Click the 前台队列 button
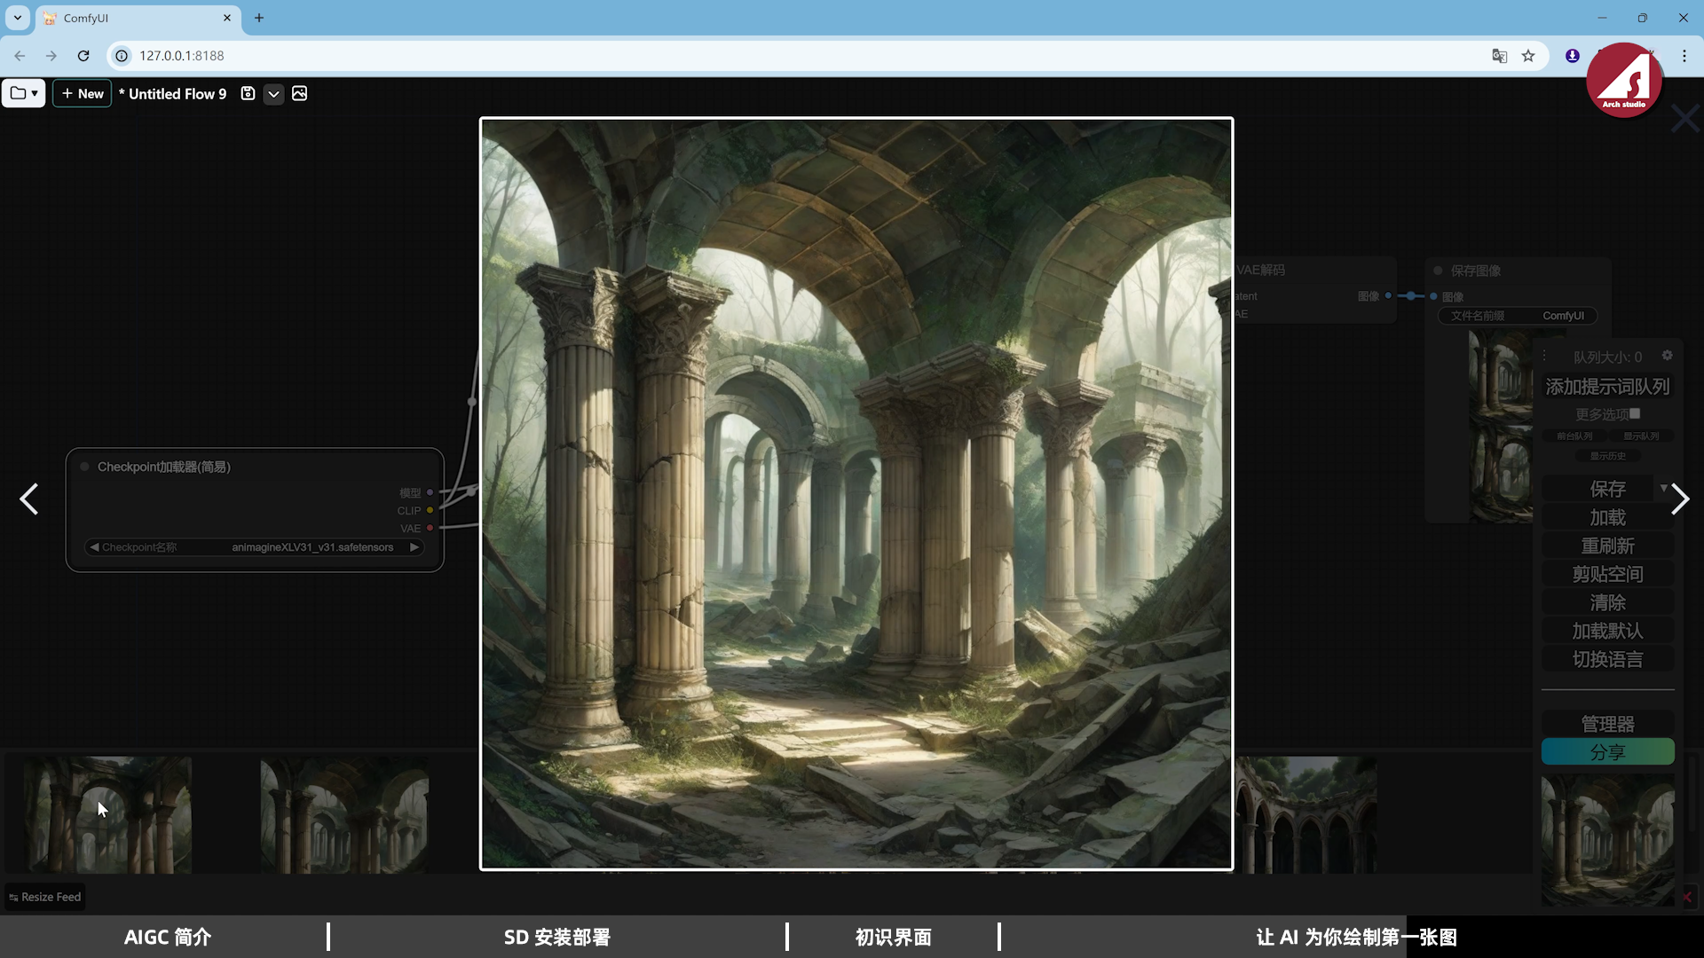1704x958 pixels. 1574,436
